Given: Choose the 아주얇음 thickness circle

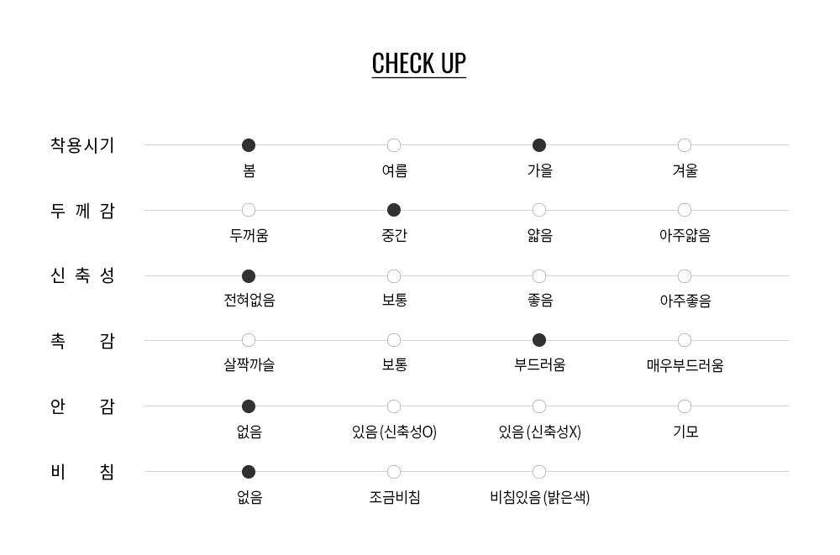Looking at the screenshot, I should point(685,210).
